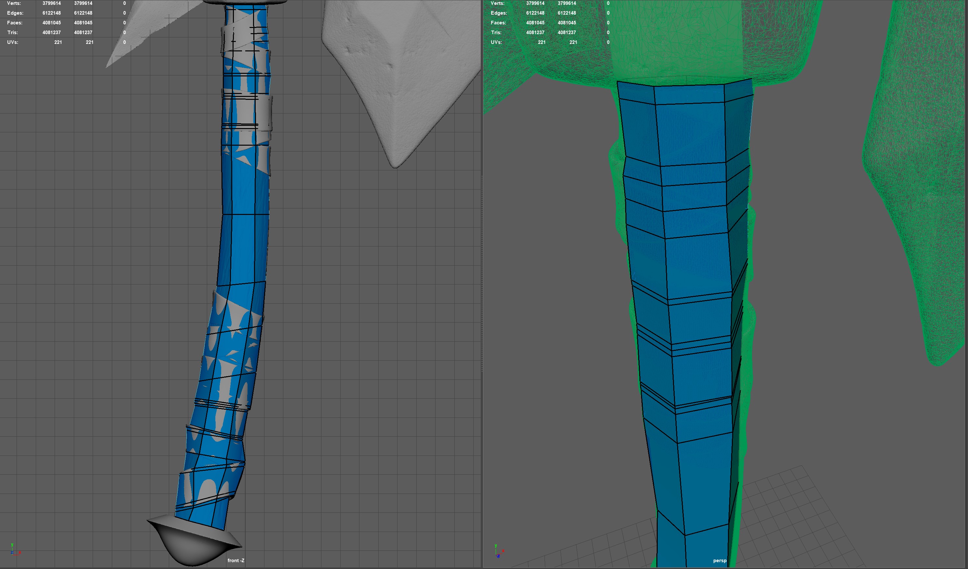Image resolution: width=968 pixels, height=569 pixels.
Task: Click the UVs value 221 in front view
Action: [58, 42]
